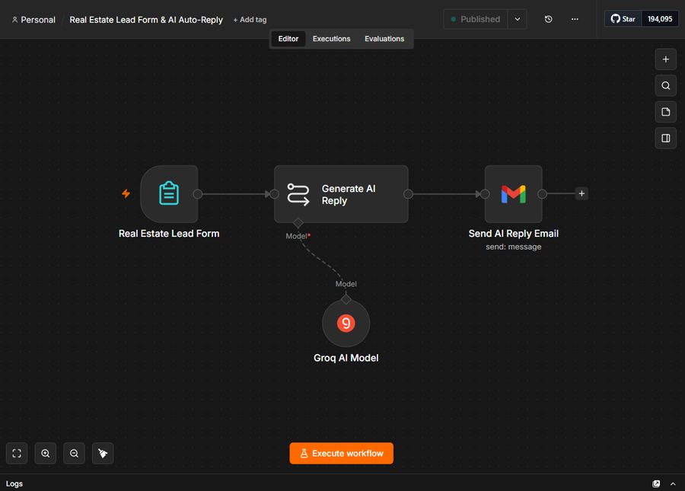The width and height of the screenshot is (685, 491).
Task: Open workflow version history
Action: pos(548,19)
